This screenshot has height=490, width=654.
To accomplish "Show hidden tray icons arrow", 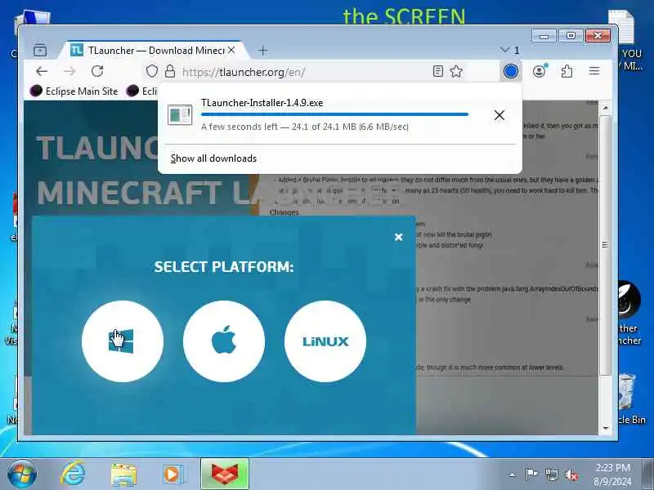I will 513,474.
